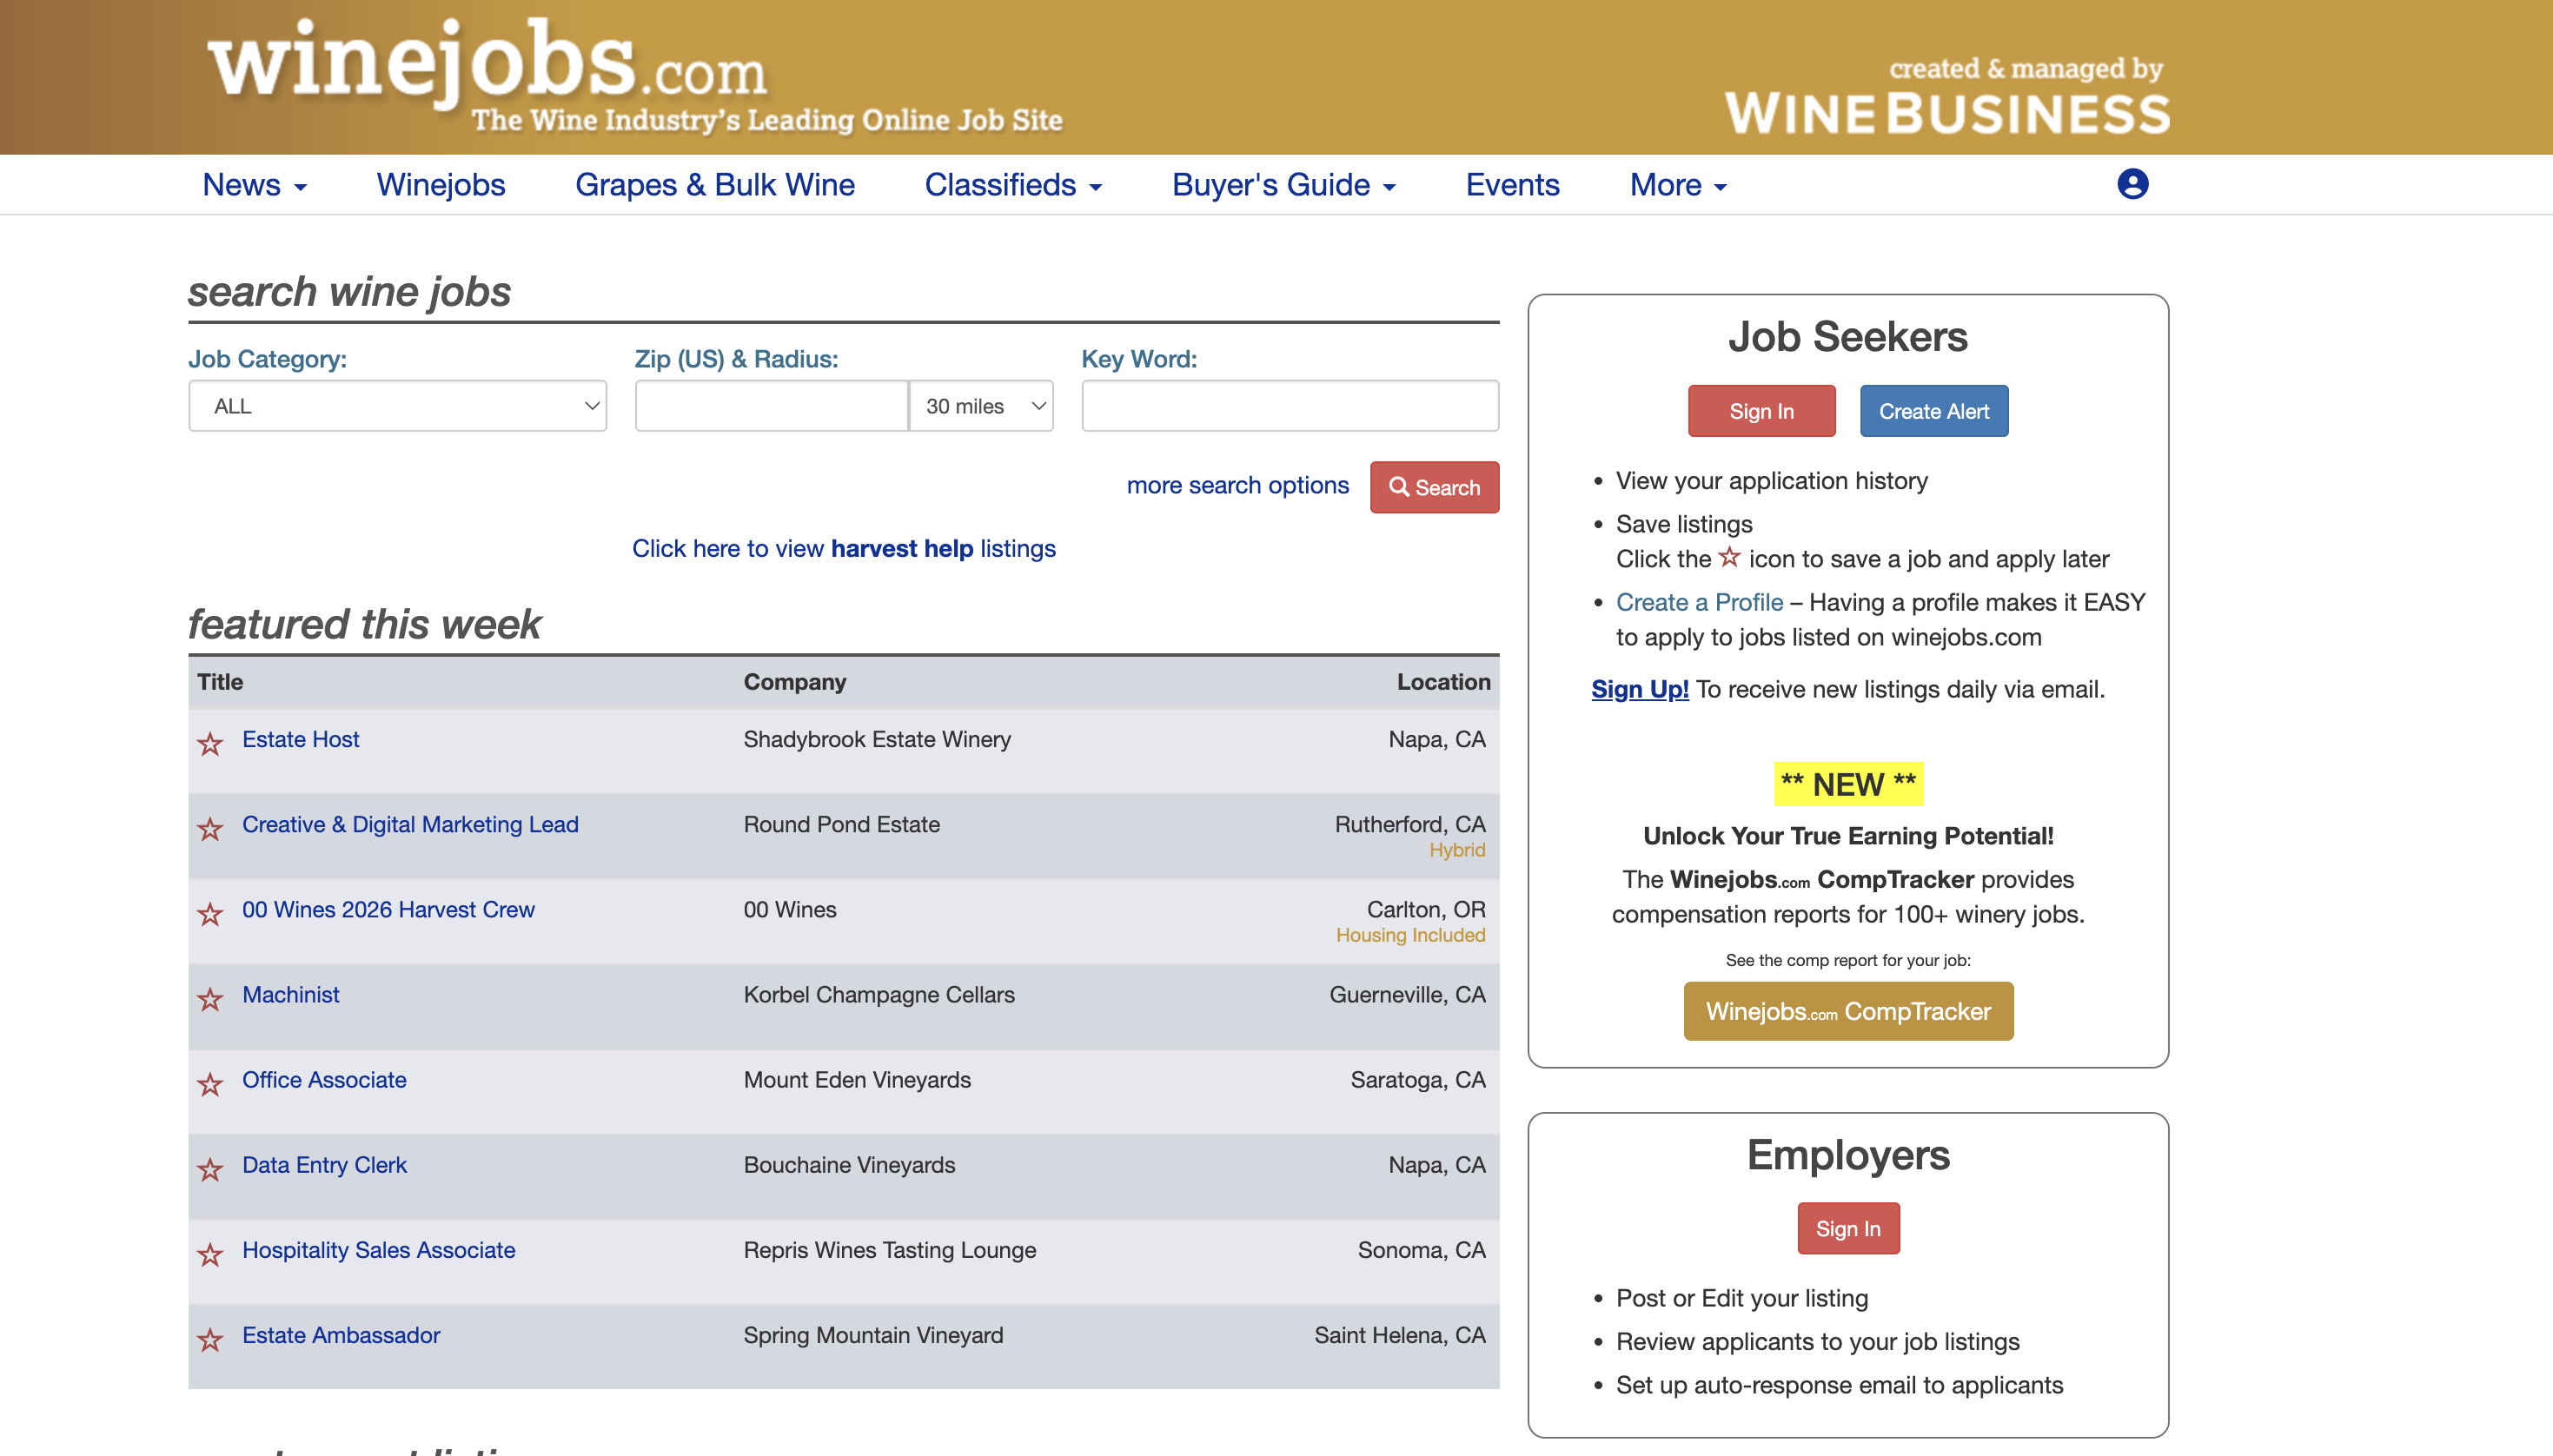Open Creative & Digital Marketing Lead listing
Viewport: 2553px width, 1456px height.
[410, 824]
